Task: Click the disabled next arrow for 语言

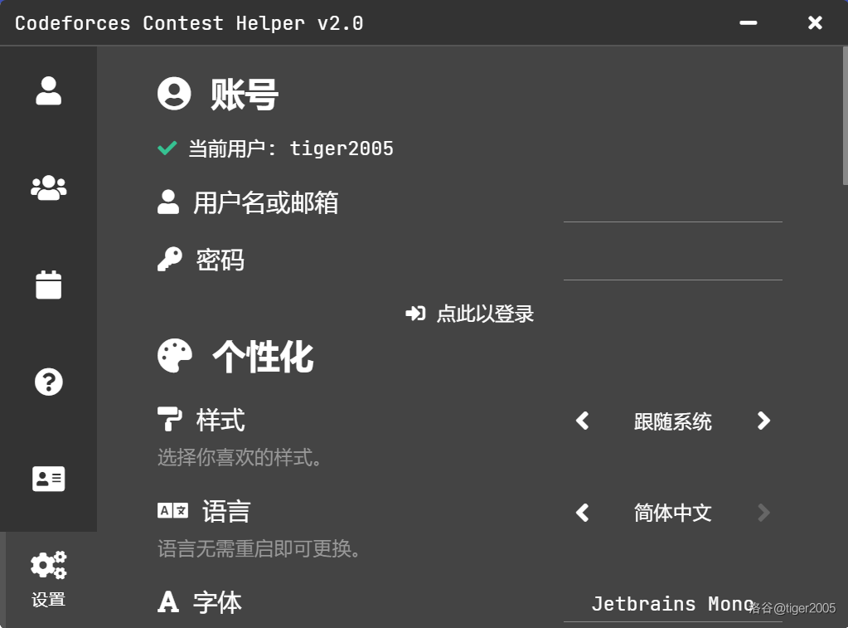Action: click(763, 513)
